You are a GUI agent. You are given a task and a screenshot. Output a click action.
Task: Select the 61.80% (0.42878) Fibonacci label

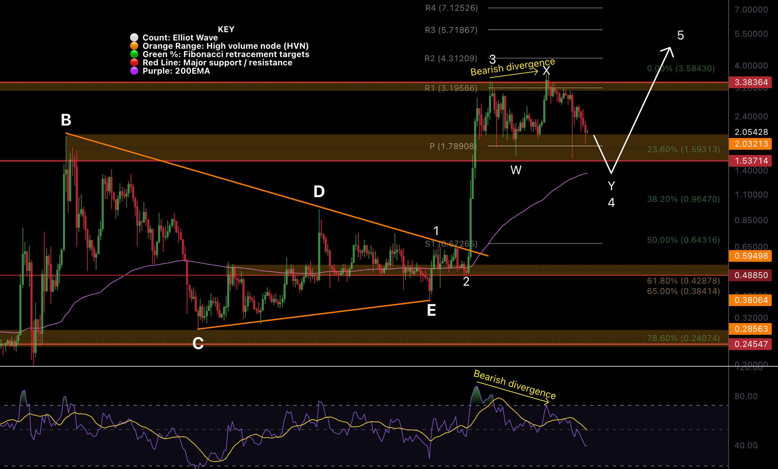coord(683,281)
